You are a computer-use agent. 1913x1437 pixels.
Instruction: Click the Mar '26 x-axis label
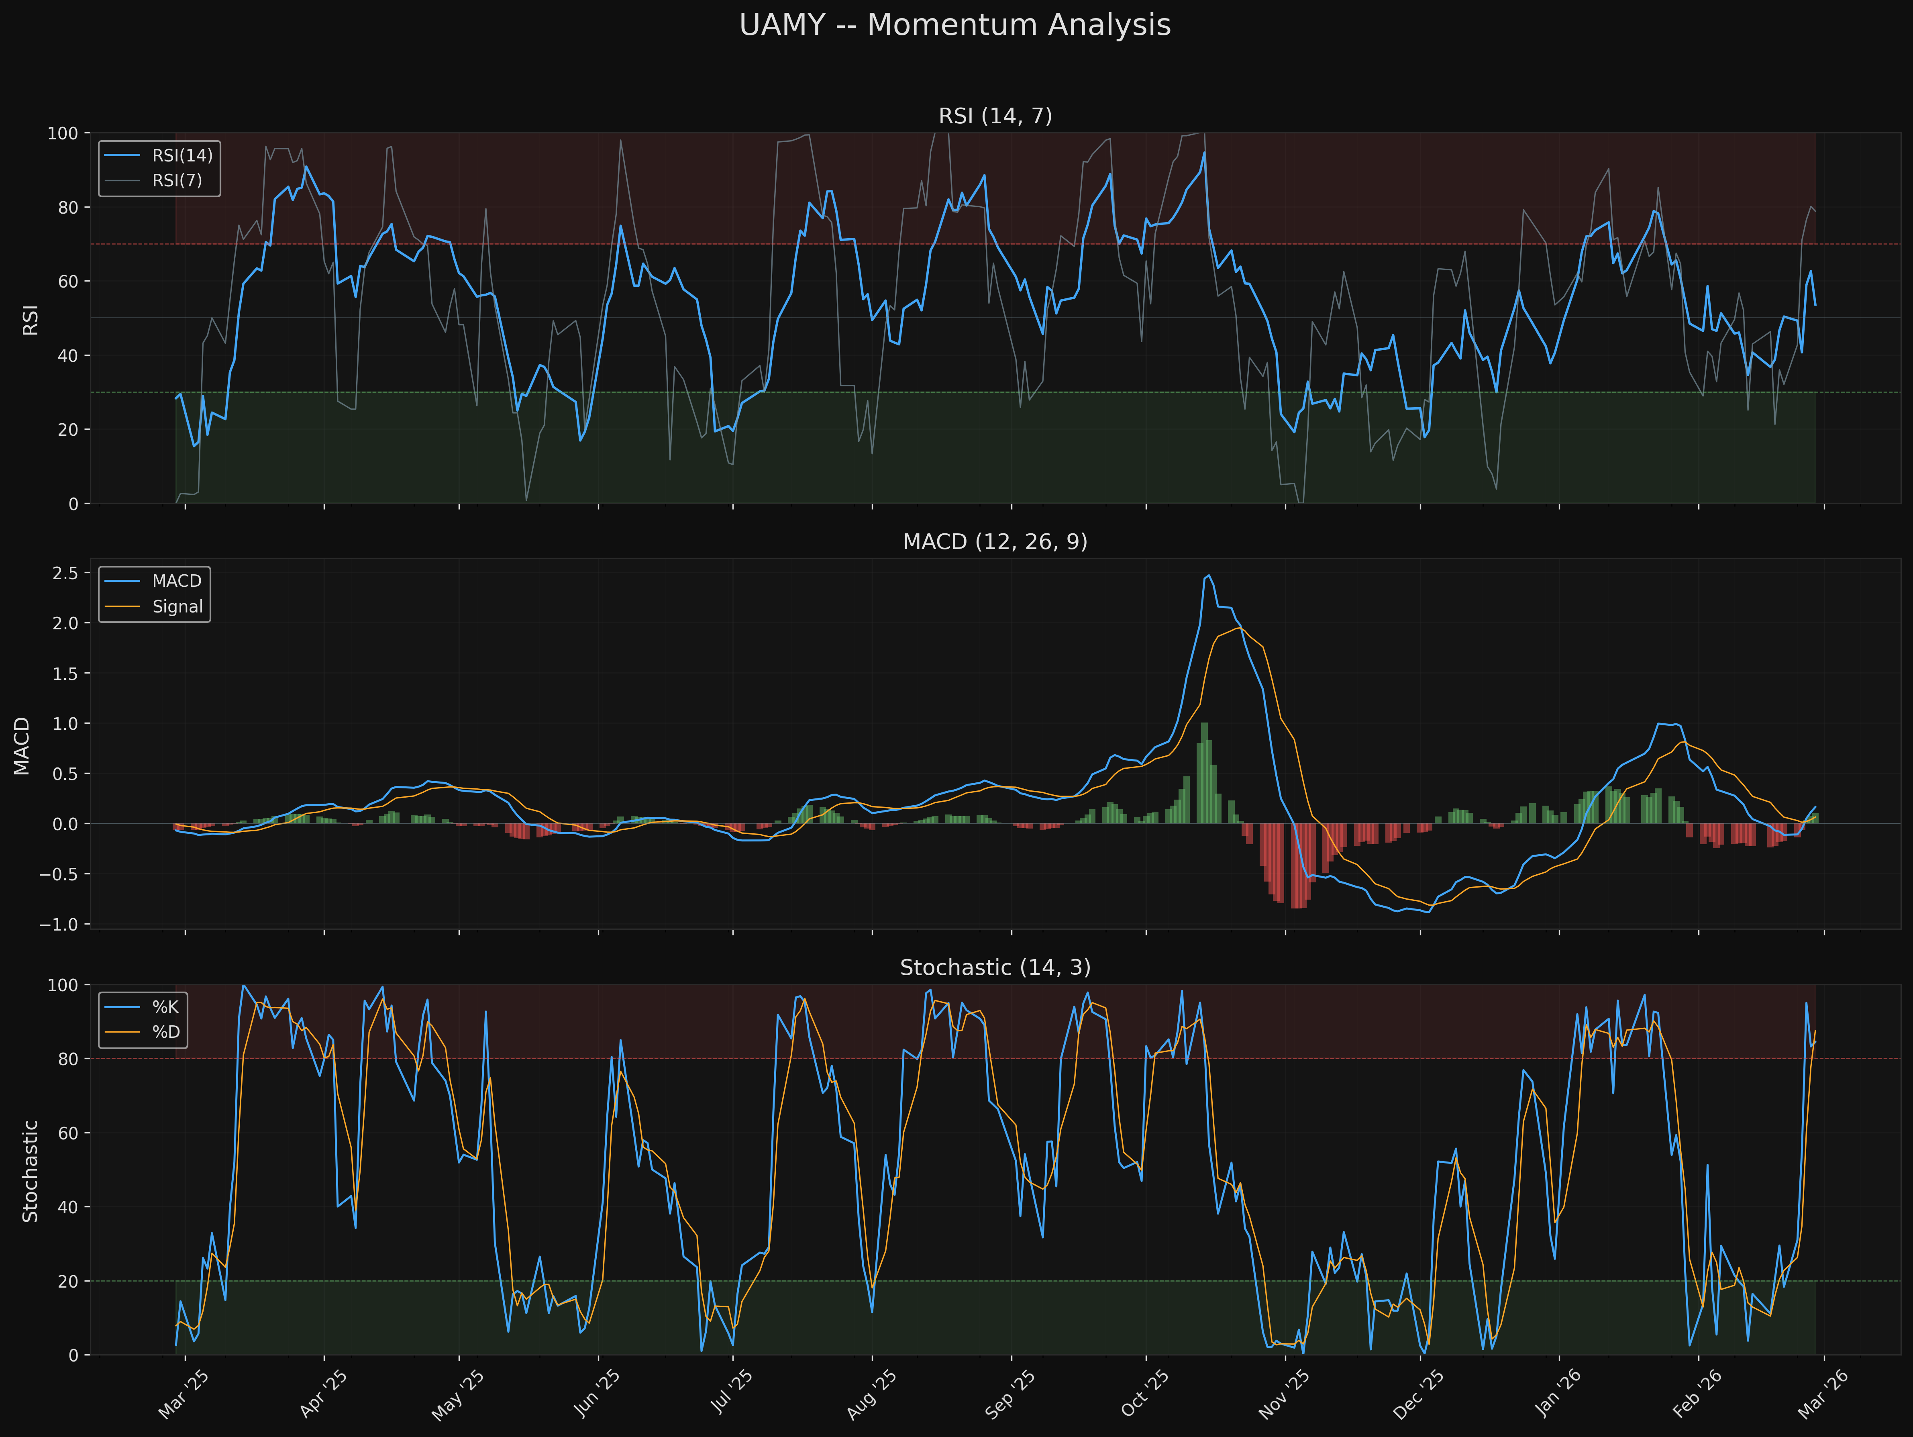(x=1823, y=1394)
